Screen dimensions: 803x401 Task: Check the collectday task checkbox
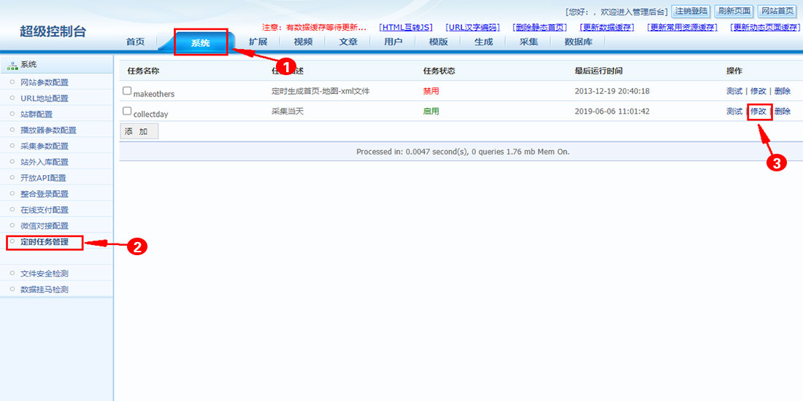(127, 112)
